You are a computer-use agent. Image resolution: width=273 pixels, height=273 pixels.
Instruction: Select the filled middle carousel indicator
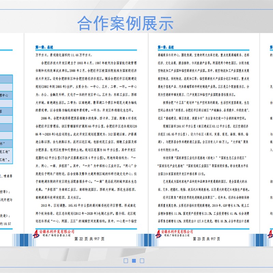(134, 261)
